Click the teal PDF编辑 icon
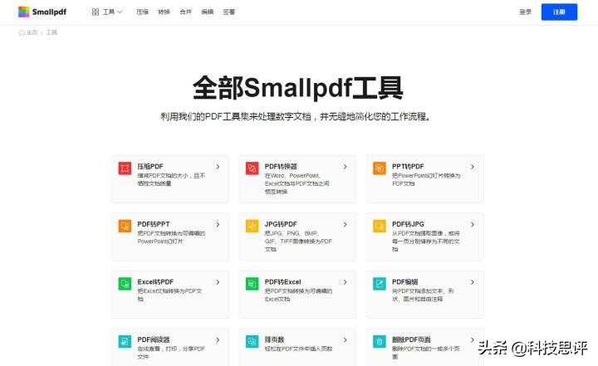 tap(380, 283)
